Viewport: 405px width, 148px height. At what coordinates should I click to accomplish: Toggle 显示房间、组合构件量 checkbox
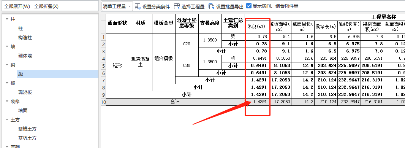249,6
